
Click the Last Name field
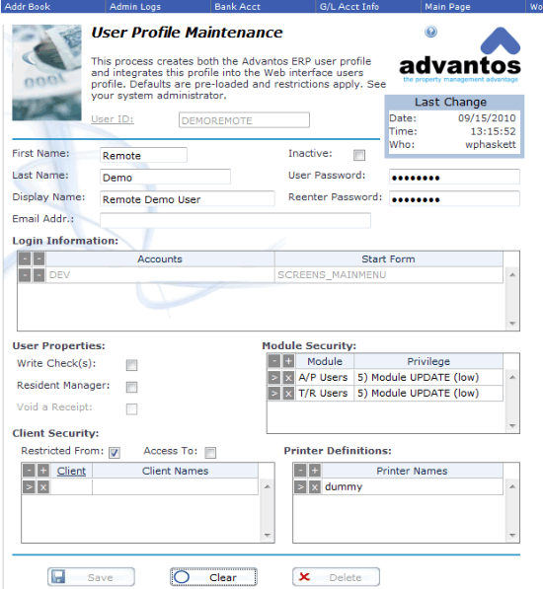pos(165,177)
